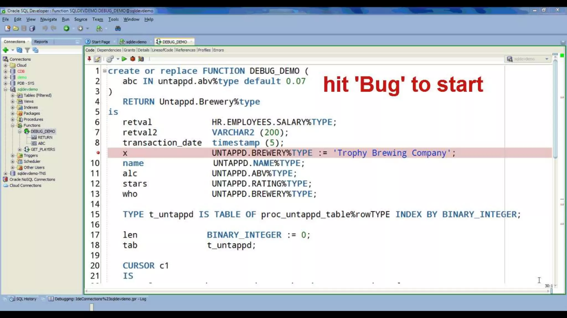
Task: Open the Run menu
Action: pyautogui.click(x=66, y=19)
